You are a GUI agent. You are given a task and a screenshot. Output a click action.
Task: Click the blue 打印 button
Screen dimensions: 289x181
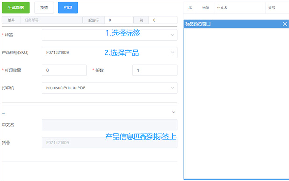(68, 7)
